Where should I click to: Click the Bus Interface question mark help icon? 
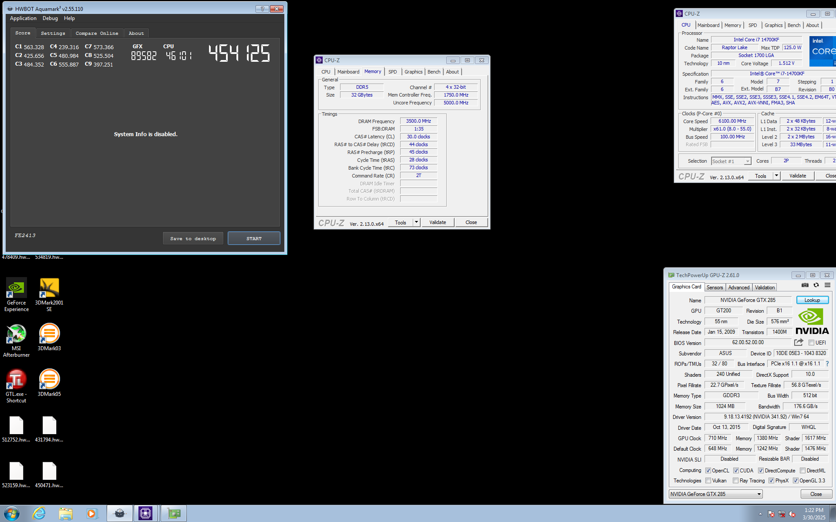[827, 364]
